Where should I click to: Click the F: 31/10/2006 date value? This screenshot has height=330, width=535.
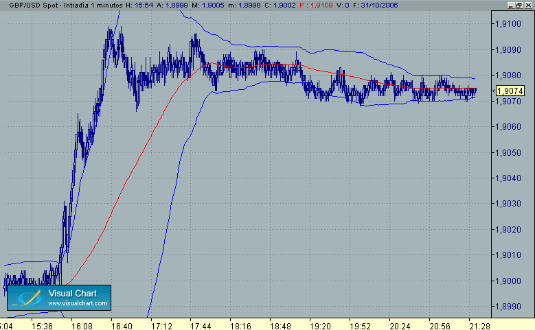(x=375, y=5)
